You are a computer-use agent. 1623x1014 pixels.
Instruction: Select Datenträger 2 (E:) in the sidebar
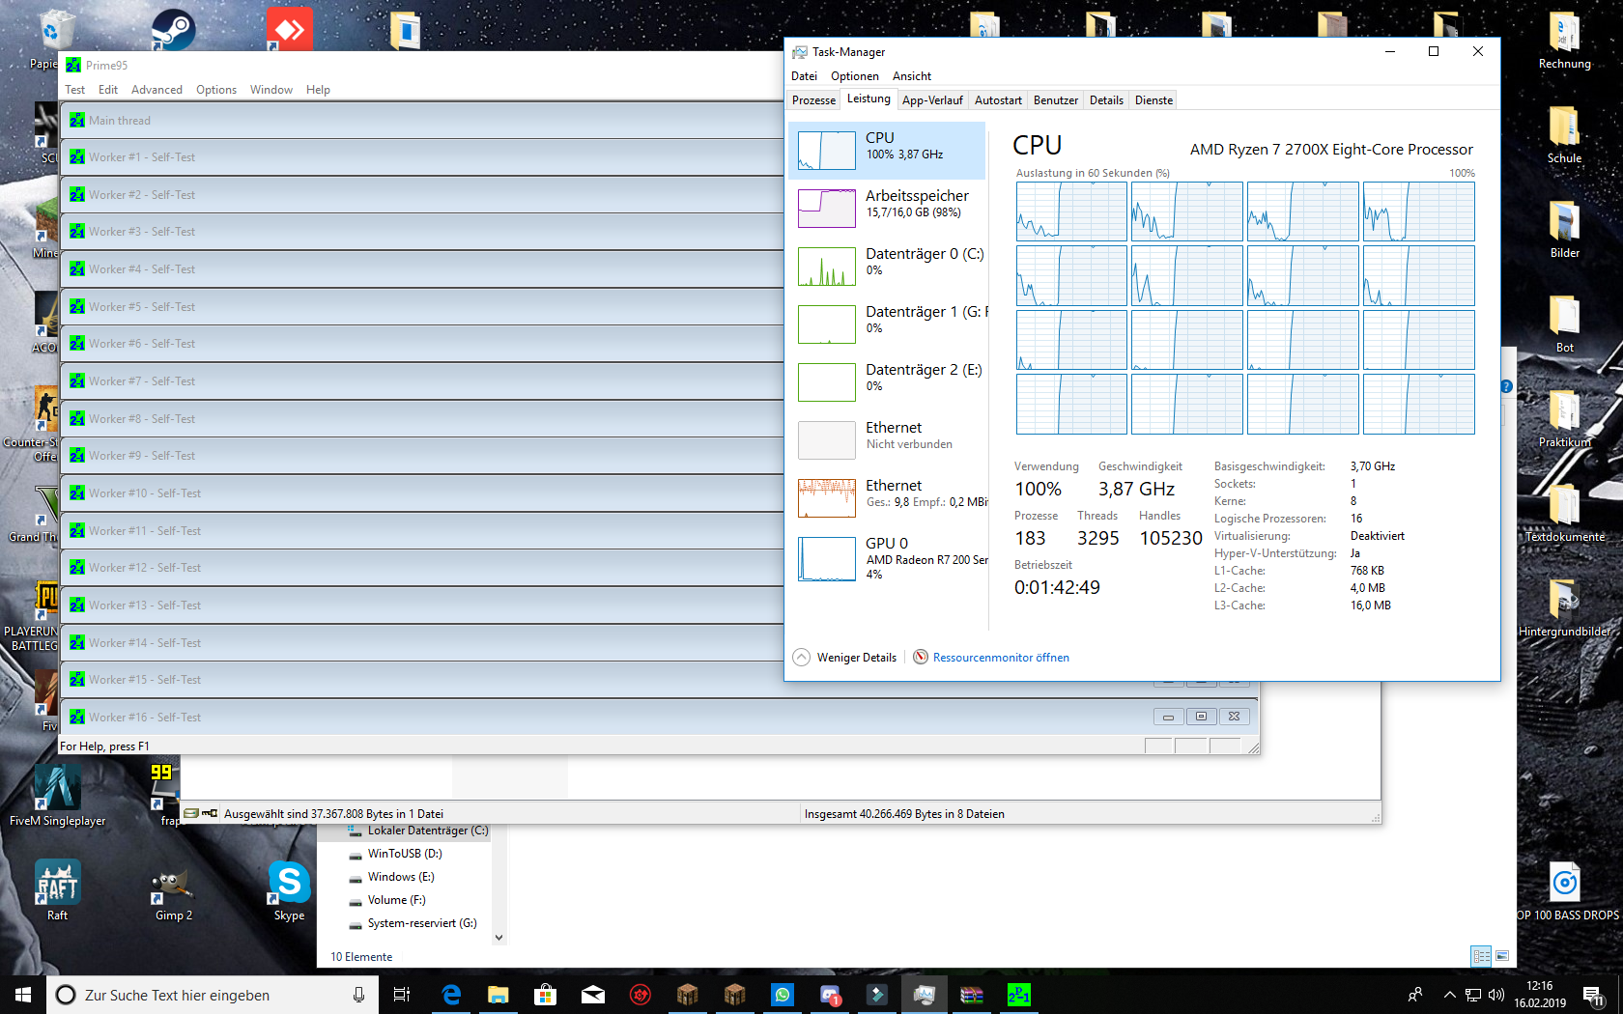tap(887, 382)
